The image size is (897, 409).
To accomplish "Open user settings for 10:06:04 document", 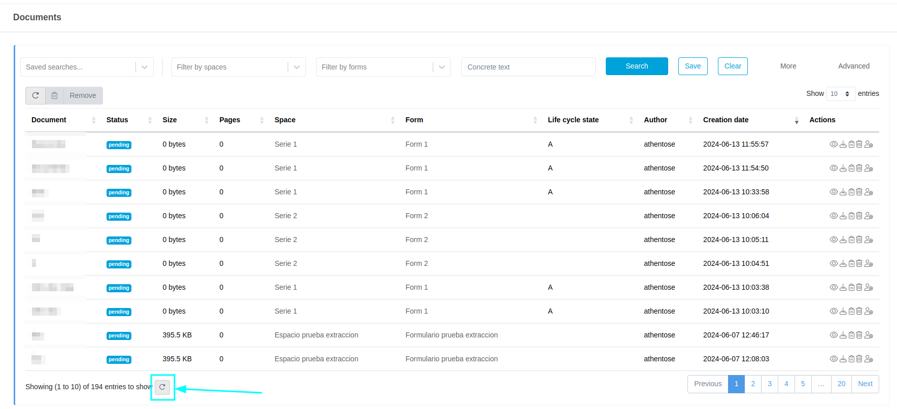I will (x=869, y=216).
